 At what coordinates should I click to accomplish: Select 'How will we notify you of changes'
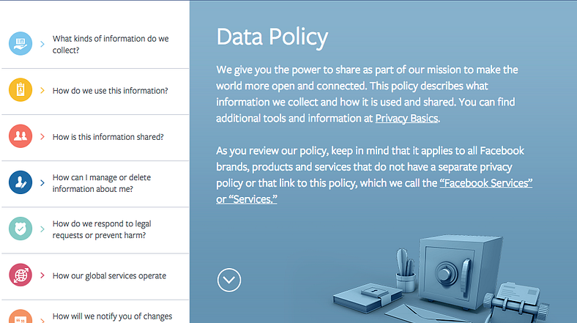coord(112,316)
